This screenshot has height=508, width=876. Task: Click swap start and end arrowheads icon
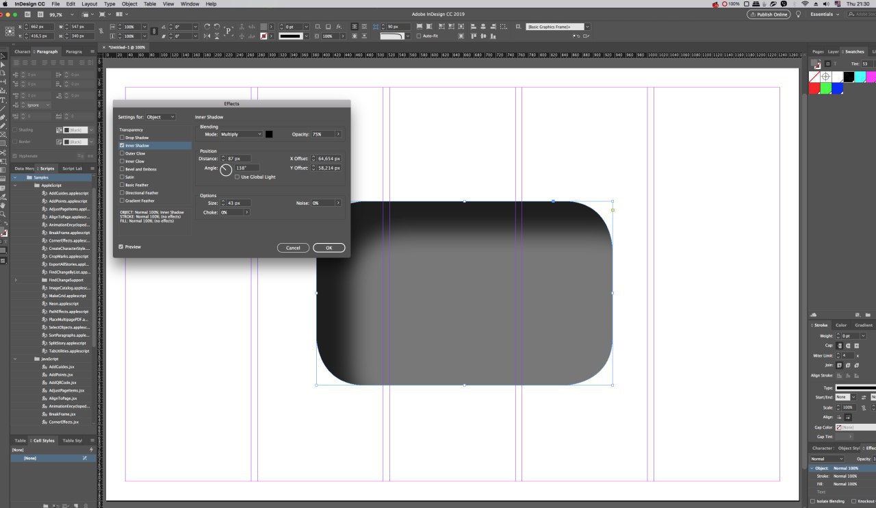(864, 397)
